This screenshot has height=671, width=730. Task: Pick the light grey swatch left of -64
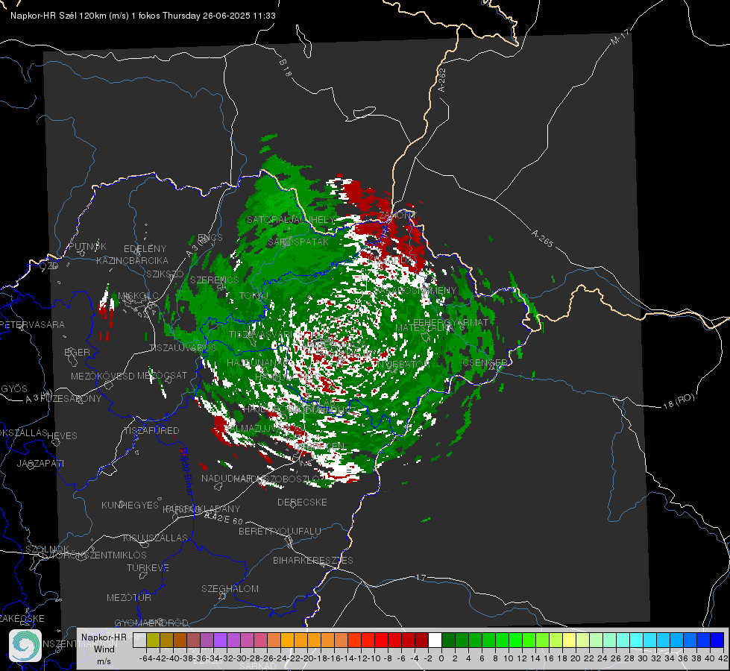coord(139,640)
